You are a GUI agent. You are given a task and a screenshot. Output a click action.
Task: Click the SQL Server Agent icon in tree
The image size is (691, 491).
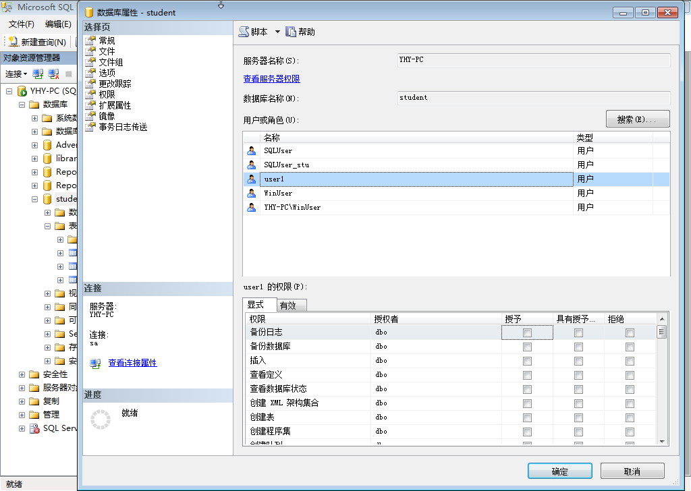point(34,428)
